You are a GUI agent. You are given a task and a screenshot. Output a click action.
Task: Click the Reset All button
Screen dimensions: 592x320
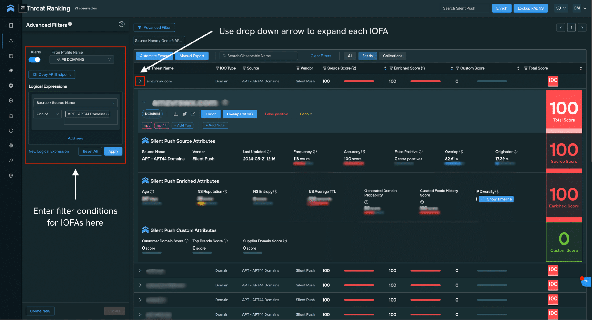(x=90, y=151)
